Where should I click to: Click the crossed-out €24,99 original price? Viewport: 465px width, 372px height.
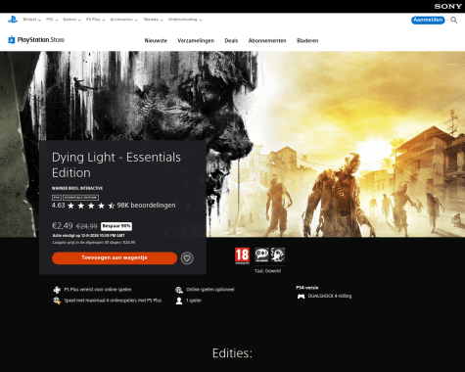pyautogui.click(x=87, y=226)
